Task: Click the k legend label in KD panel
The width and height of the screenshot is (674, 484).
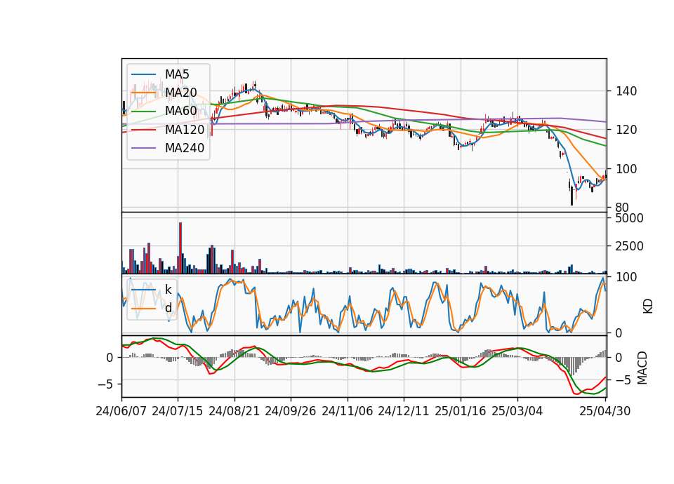Action: 168,290
